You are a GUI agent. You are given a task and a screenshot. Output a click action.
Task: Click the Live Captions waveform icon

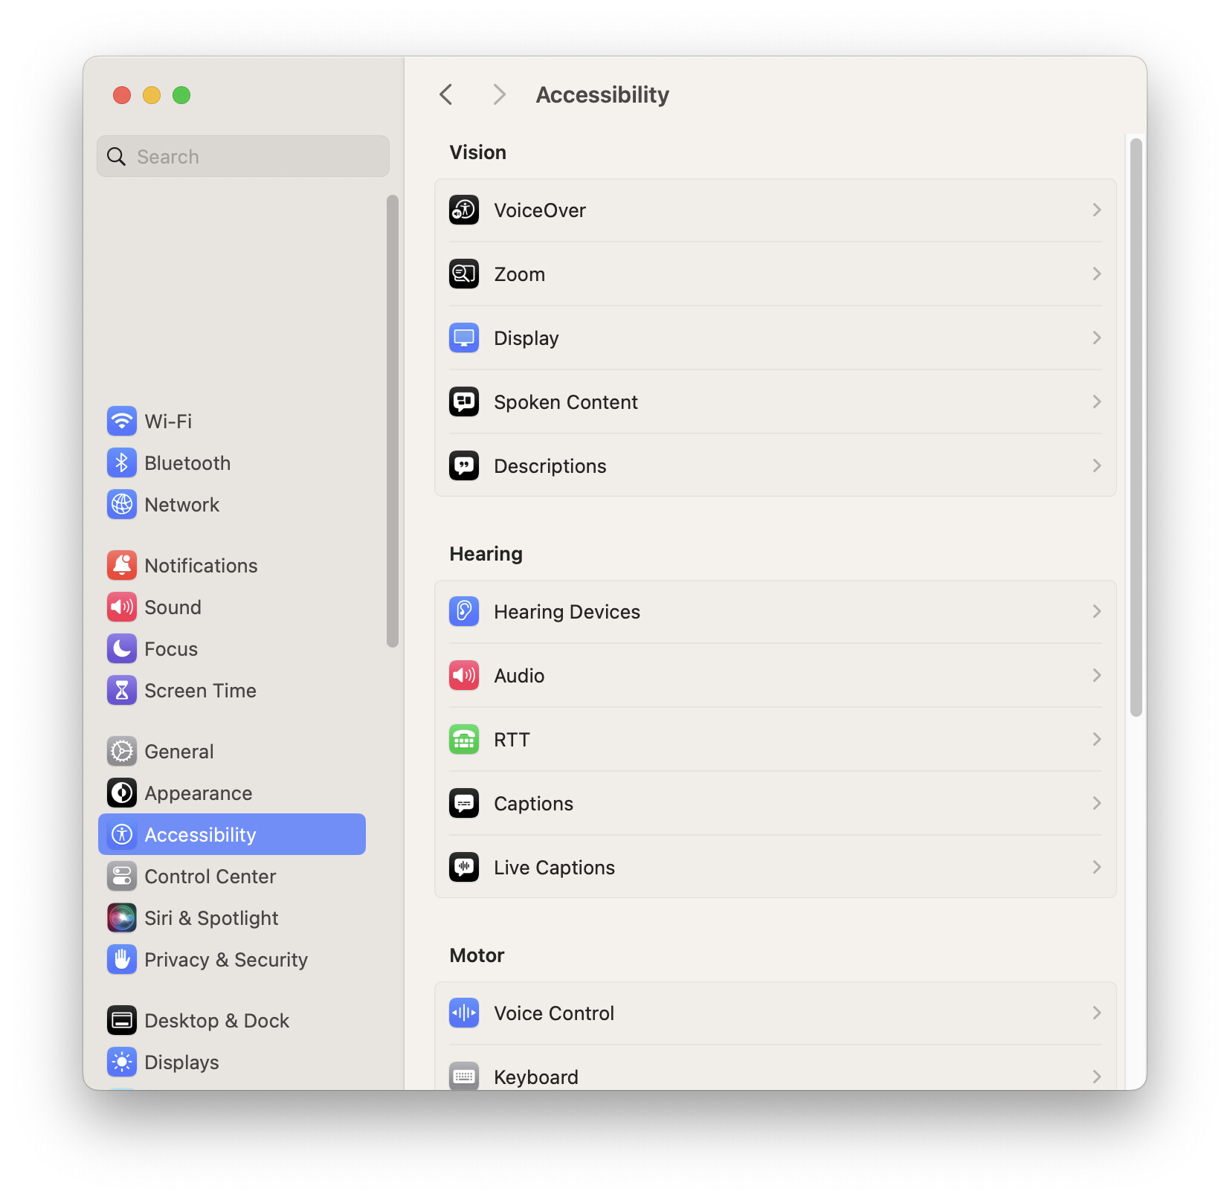coord(464,868)
